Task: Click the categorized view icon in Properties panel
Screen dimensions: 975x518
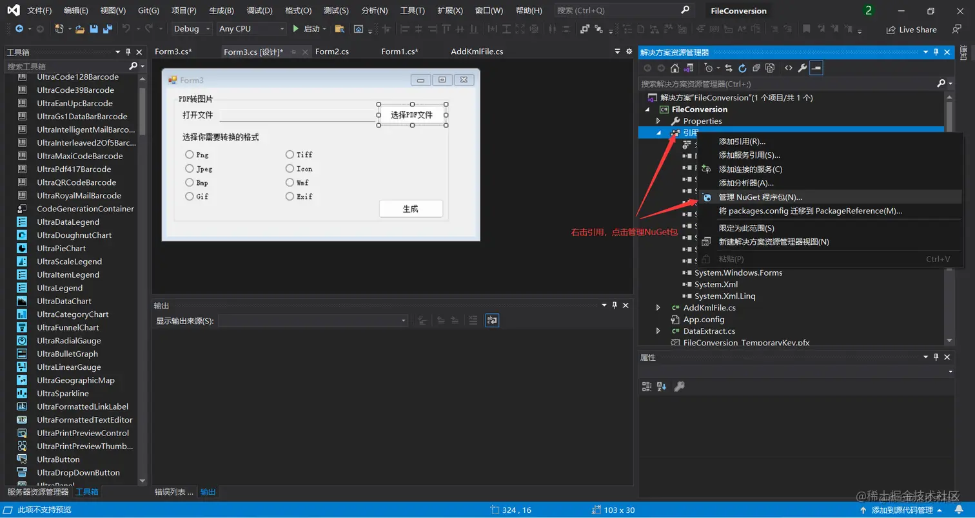Action: [647, 387]
